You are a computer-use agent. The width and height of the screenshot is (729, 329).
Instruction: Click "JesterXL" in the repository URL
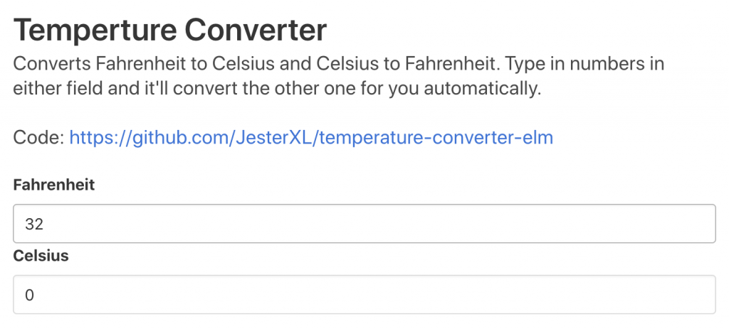[x=273, y=137]
